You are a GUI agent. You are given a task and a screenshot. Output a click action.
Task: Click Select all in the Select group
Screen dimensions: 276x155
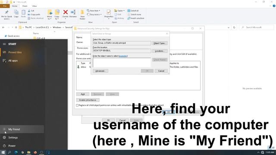(x=133, y=11)
